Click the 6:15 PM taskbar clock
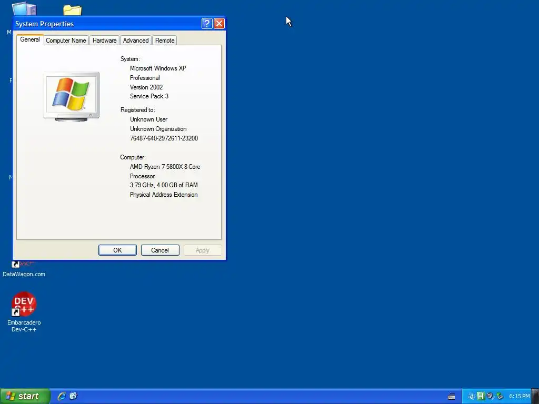Viewport: 539px width, 404px height. tap(520, 396)
